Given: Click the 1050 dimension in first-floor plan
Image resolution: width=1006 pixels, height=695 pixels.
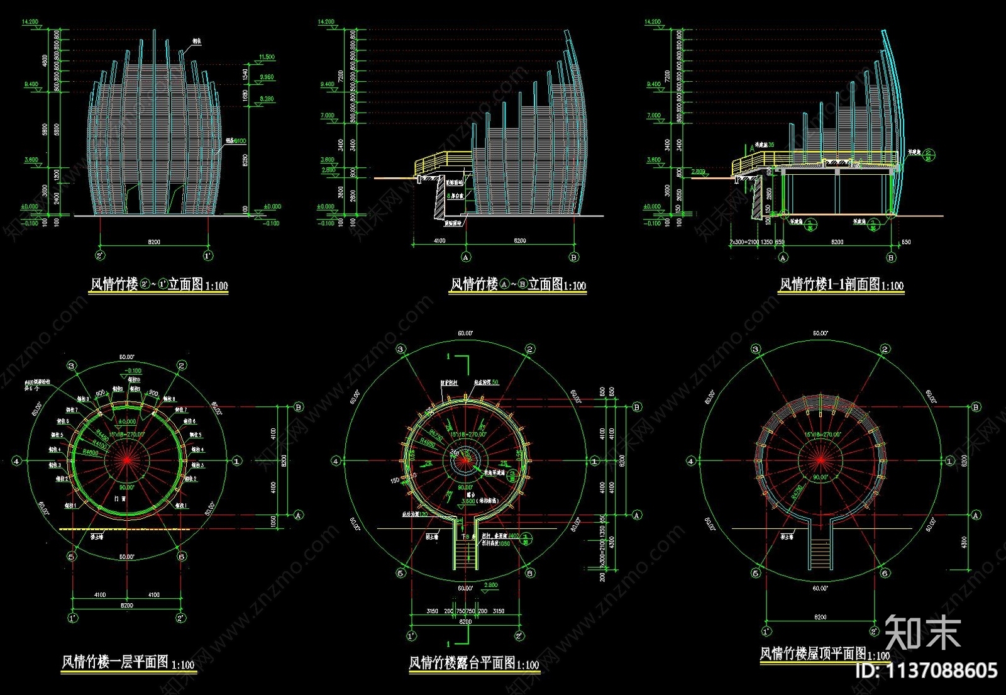Looking at the screenshot, I should click(273, 522).
